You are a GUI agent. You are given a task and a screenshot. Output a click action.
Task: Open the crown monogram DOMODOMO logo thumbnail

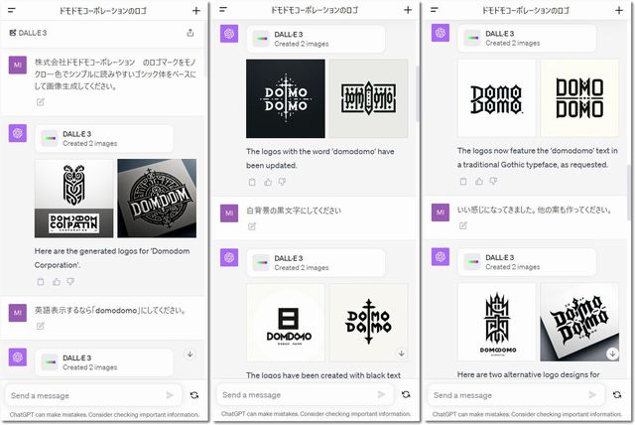click(x=497, y=322)
